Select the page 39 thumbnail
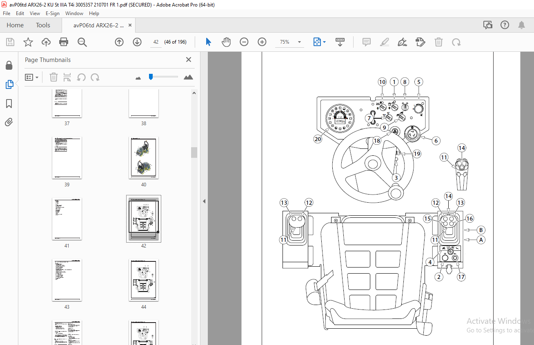534x345 pixels. click(67, 158)
